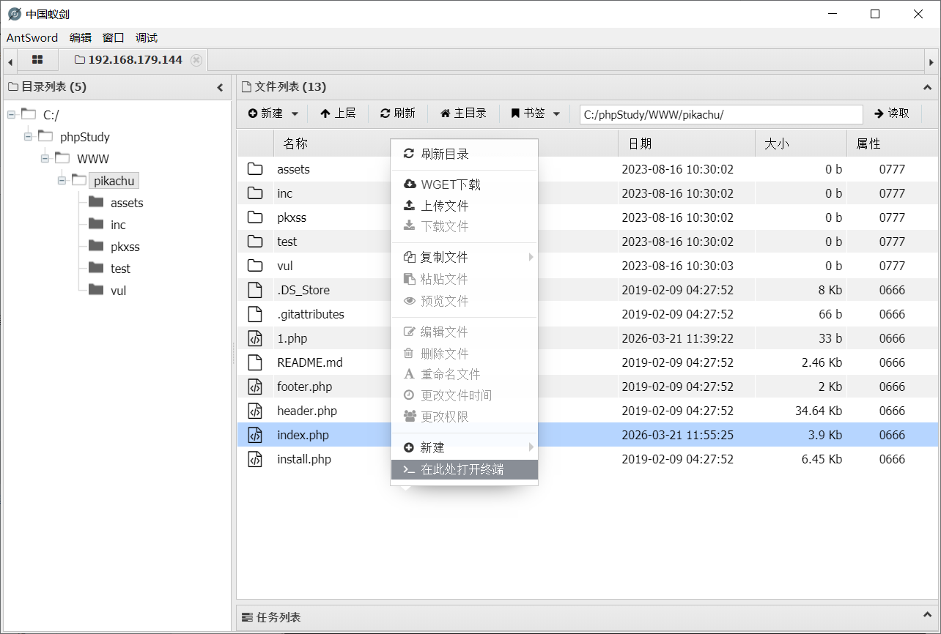Close the 192.168.179.144 tab
This screenshot has height=634, width=941.
click(x=196, y=60)
